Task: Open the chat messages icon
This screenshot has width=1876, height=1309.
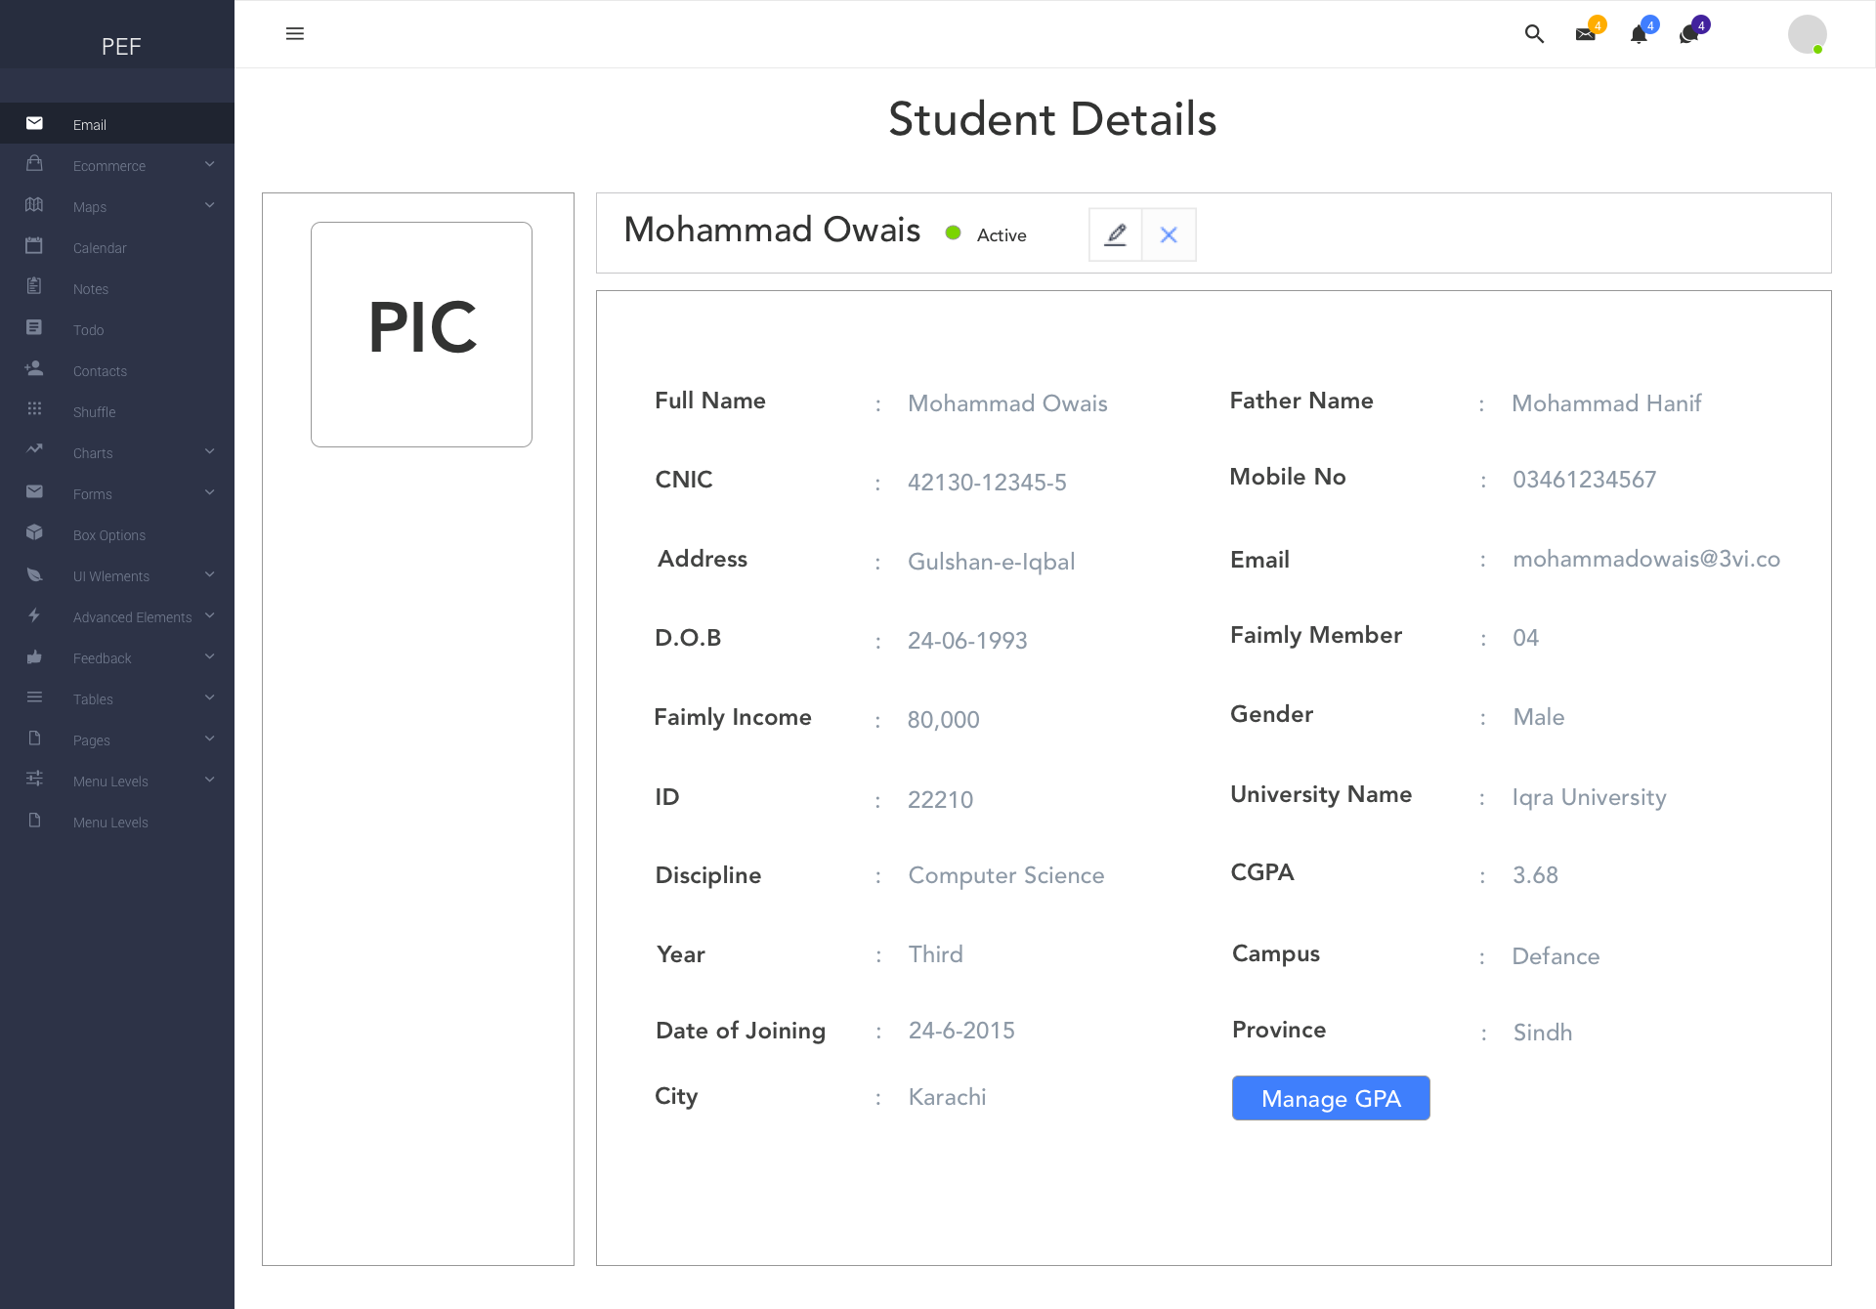Action: point(1688,35)
